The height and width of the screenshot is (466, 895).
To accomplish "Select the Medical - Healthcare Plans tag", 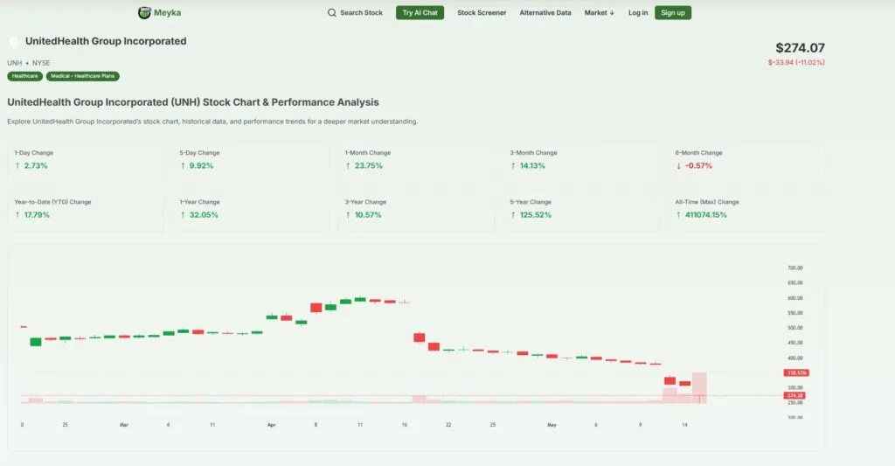I will point(83,76).
